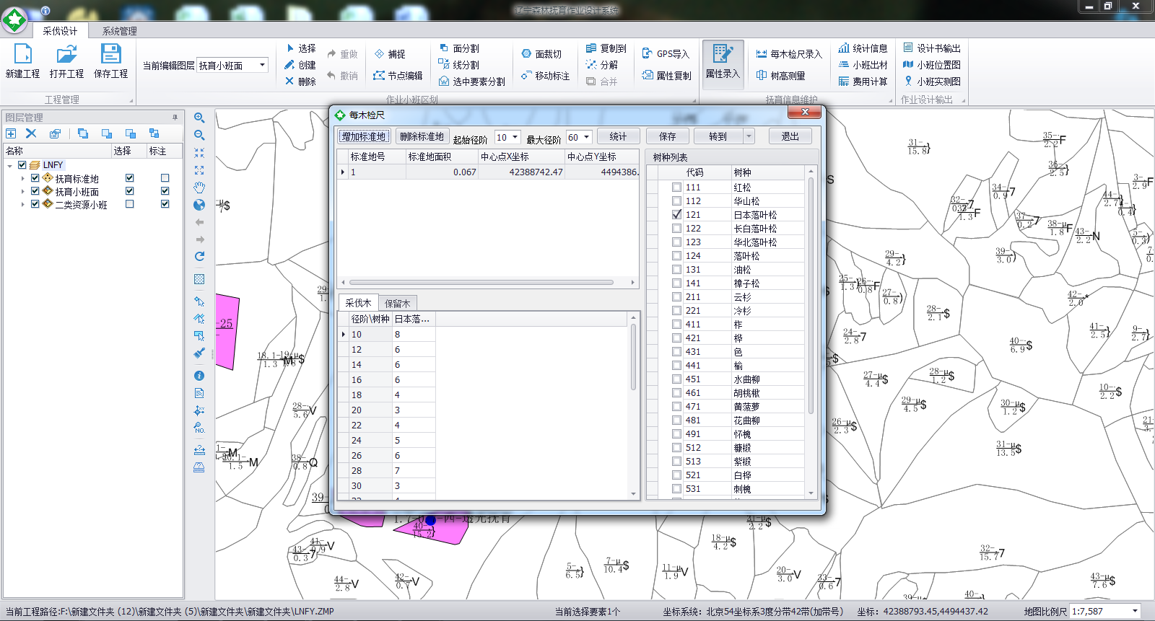Toggle 抚育标准地 layer visibility checkbox
1155x621 pixels.
35,178
